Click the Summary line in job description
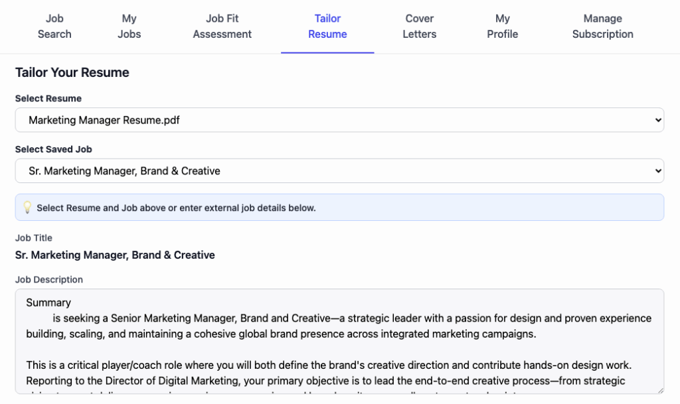This screenshot has width=680, height=404. (48, 303)
